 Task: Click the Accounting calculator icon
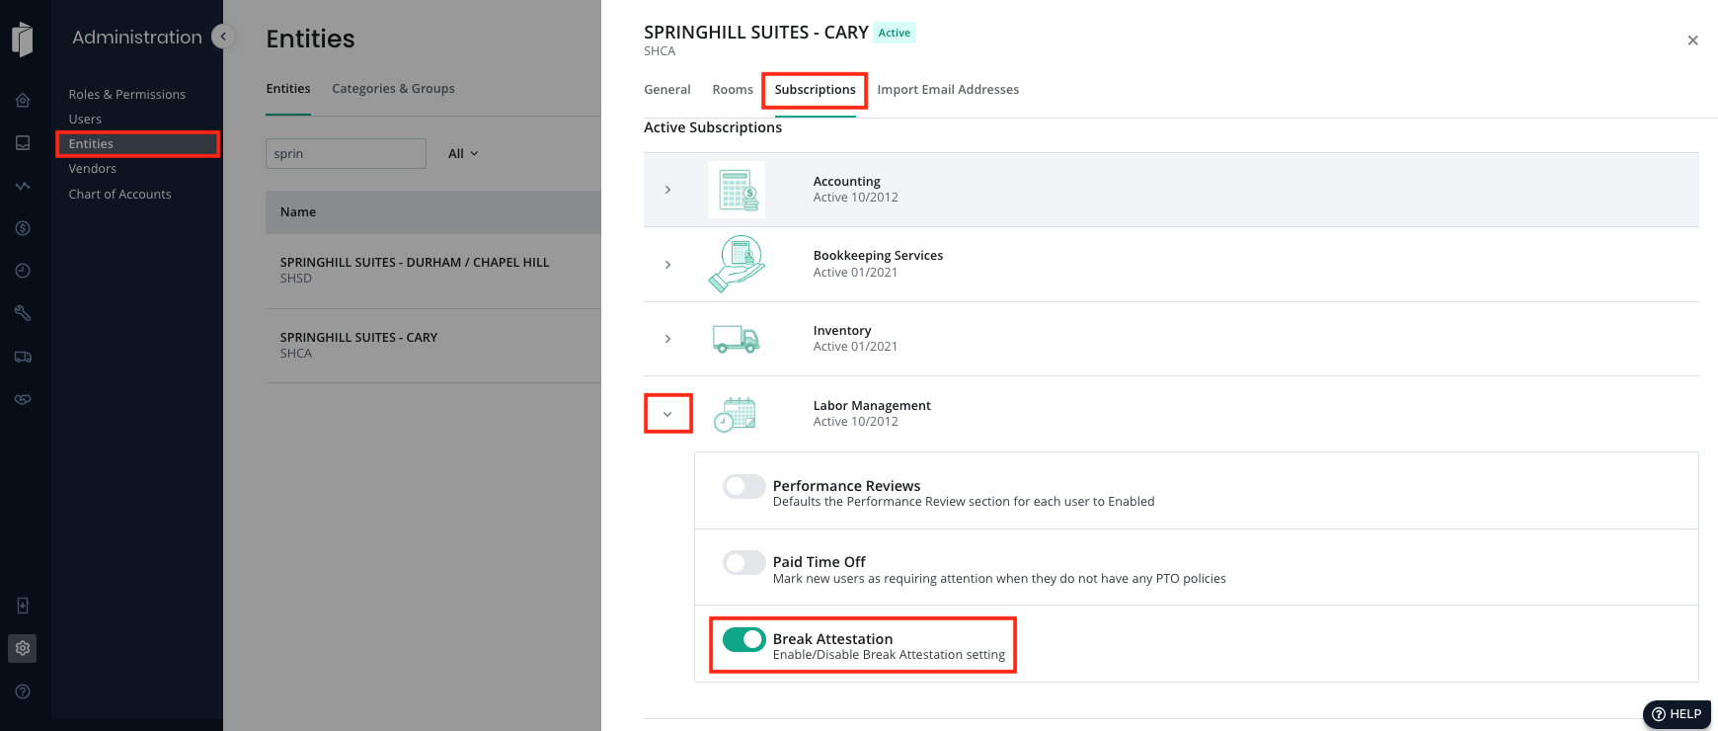(x=737, y=190)
